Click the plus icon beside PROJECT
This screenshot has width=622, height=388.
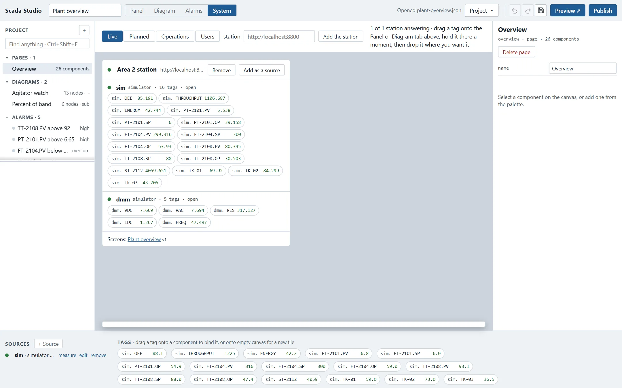pyautogui.click(x=84, y=30)
